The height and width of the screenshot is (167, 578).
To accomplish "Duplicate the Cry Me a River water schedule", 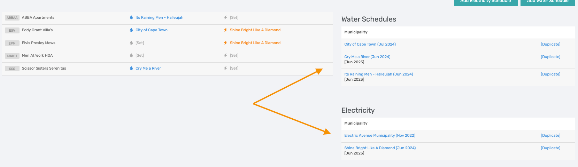I will 550,57.
